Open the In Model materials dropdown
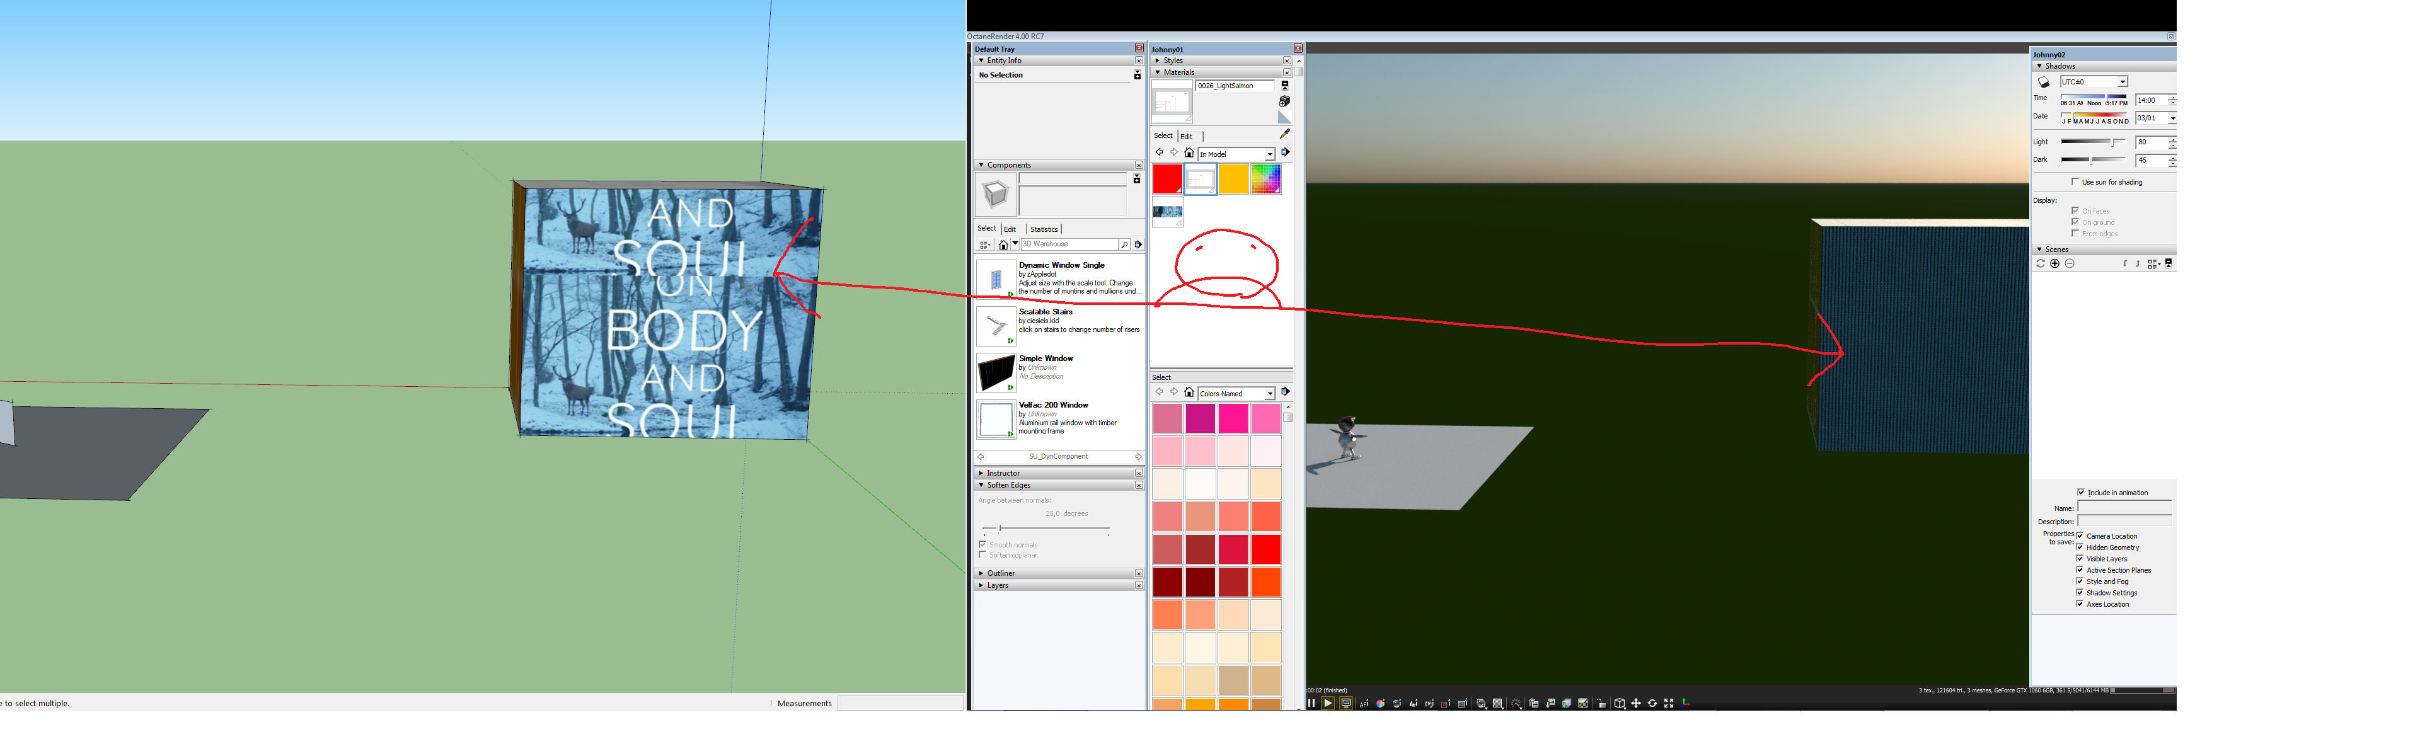 pos(1269,154)
